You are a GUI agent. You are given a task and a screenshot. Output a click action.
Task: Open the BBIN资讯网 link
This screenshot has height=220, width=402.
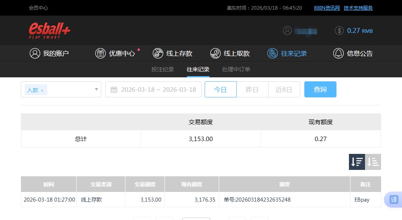[327, 8]
